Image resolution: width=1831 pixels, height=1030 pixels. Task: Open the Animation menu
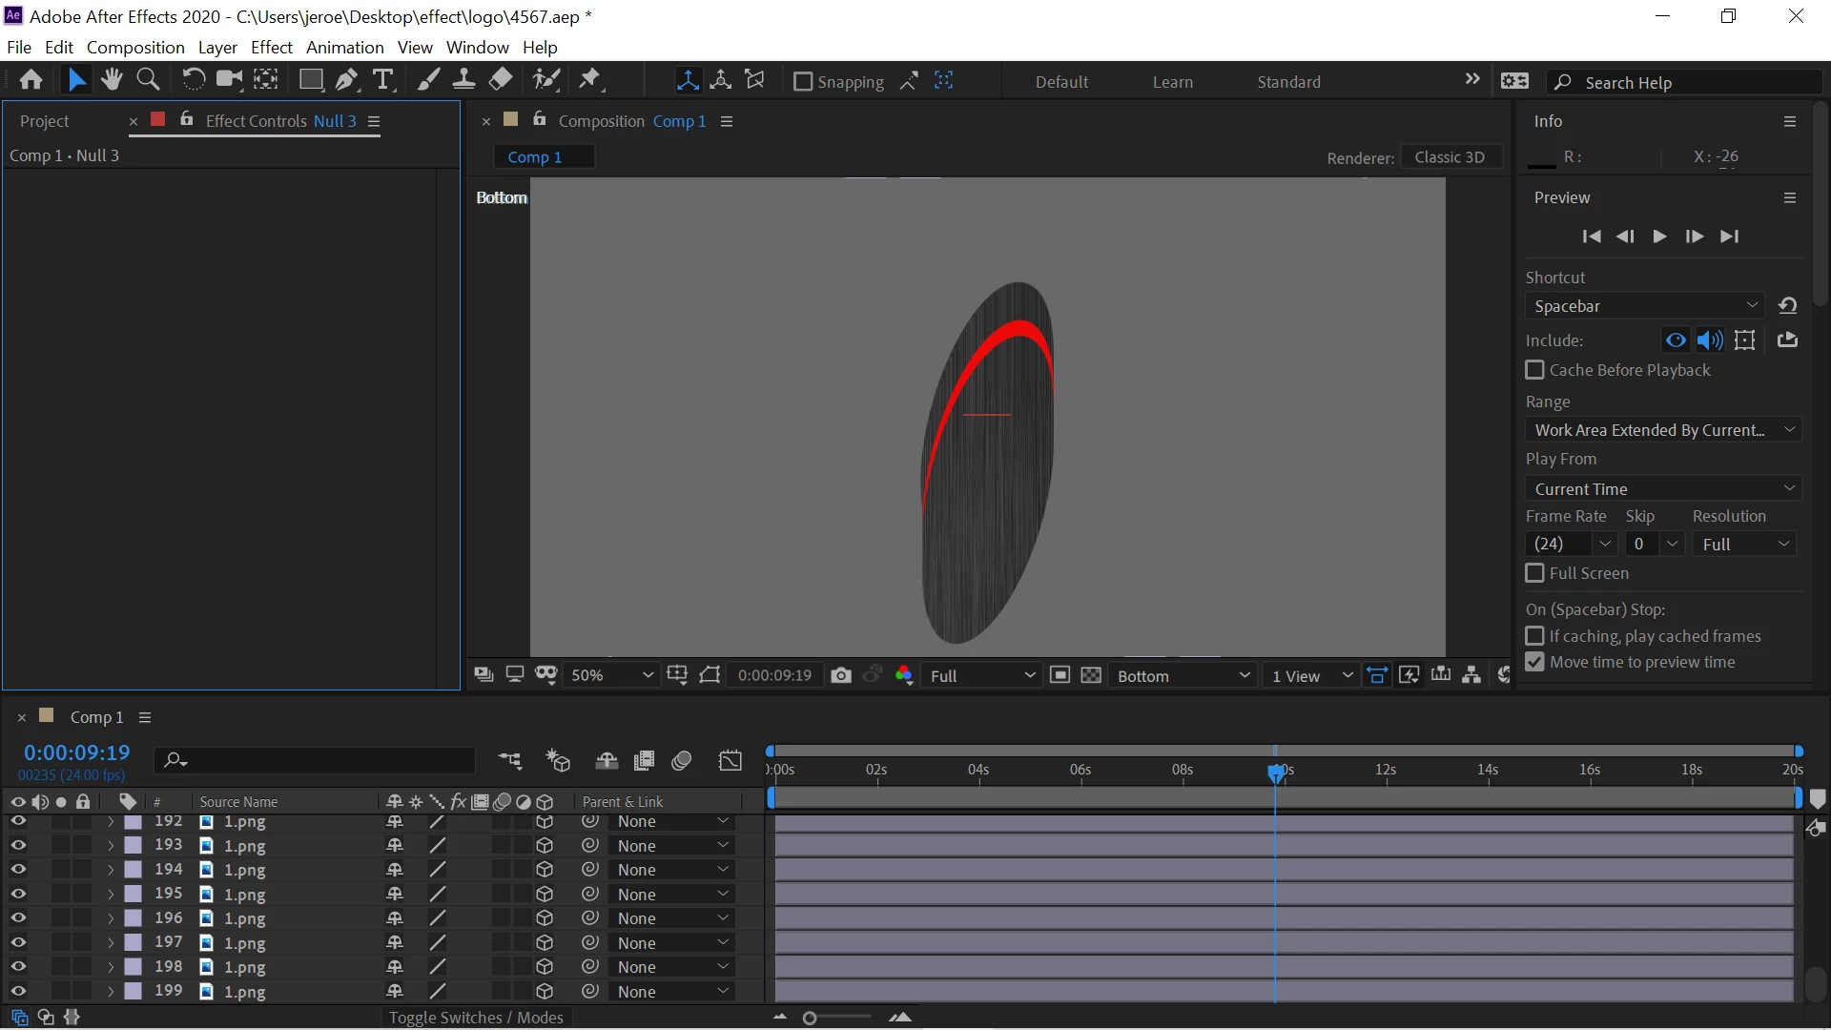(x=344, y=47)
